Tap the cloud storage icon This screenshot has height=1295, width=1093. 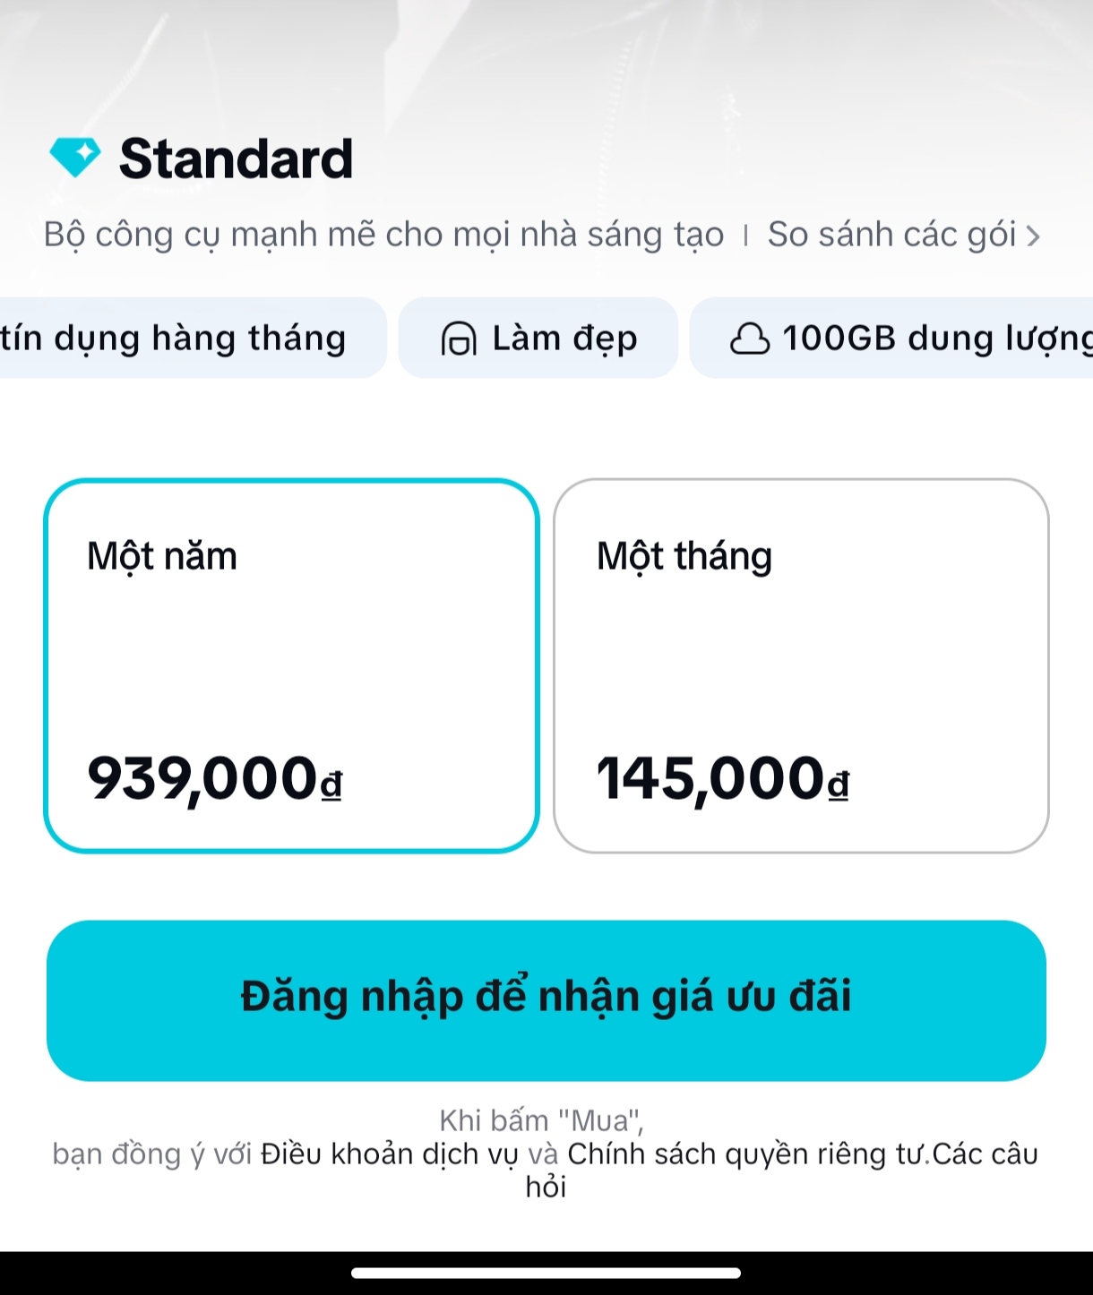point(750,339)
